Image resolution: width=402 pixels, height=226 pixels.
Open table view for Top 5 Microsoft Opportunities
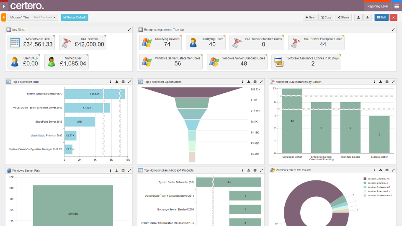pos(255,82)
